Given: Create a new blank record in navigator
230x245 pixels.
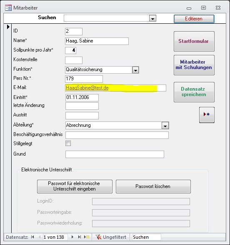Looking at the screenshot, I should point(87,237).
